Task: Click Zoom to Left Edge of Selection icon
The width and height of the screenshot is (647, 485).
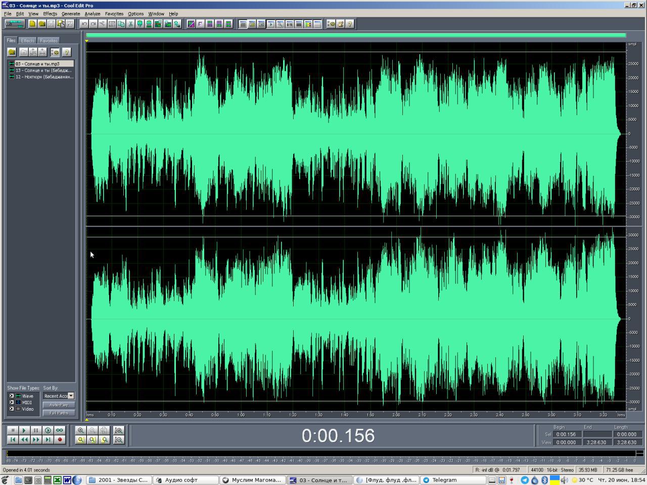Action: click(92, 440)
